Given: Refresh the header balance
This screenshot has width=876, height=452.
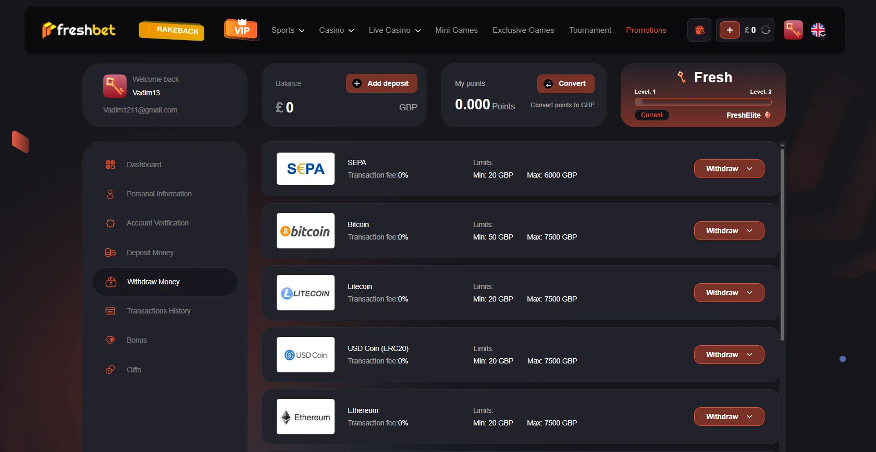Looking at the screenshot, I should [x=766, y=30].
